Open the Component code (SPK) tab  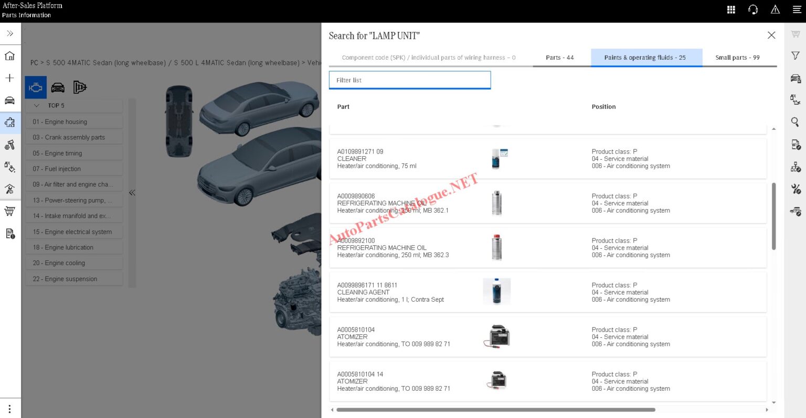coord(429,58)
